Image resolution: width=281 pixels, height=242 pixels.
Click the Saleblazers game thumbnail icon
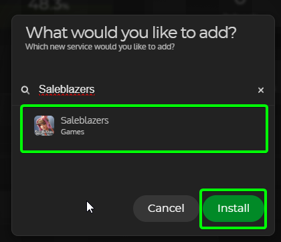point(44,126)
